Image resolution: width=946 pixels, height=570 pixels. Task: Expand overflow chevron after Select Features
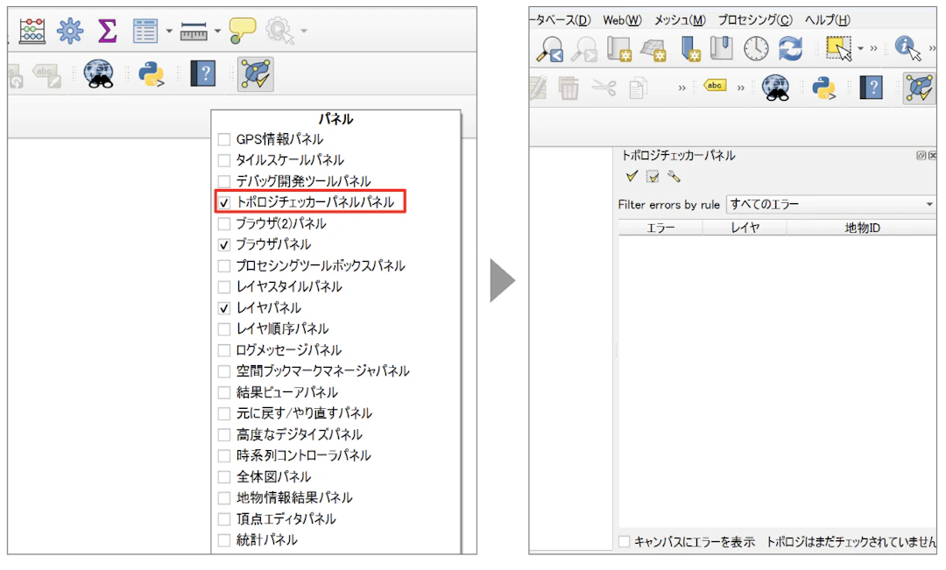click(873, 48)
